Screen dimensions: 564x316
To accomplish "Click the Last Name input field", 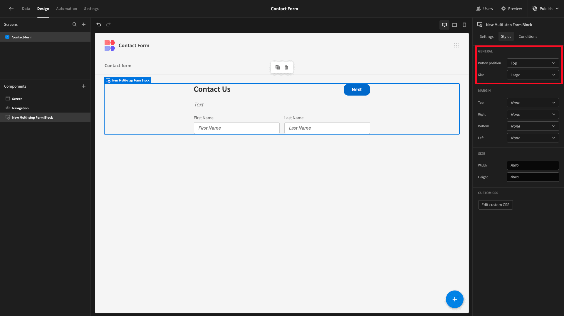I will pyautogui.click(x=327, y=128).
